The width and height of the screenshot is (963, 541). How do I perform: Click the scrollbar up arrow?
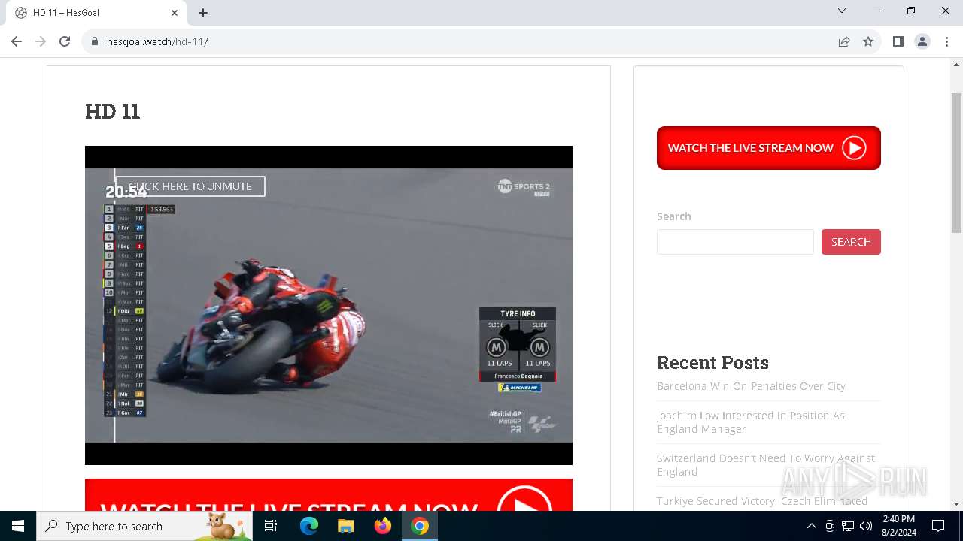956,65
